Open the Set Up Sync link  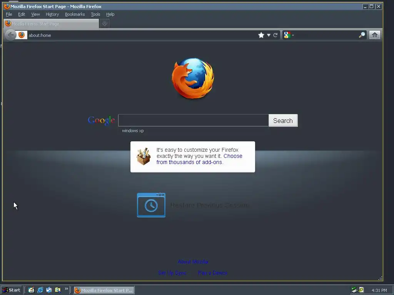click(172, 273)
